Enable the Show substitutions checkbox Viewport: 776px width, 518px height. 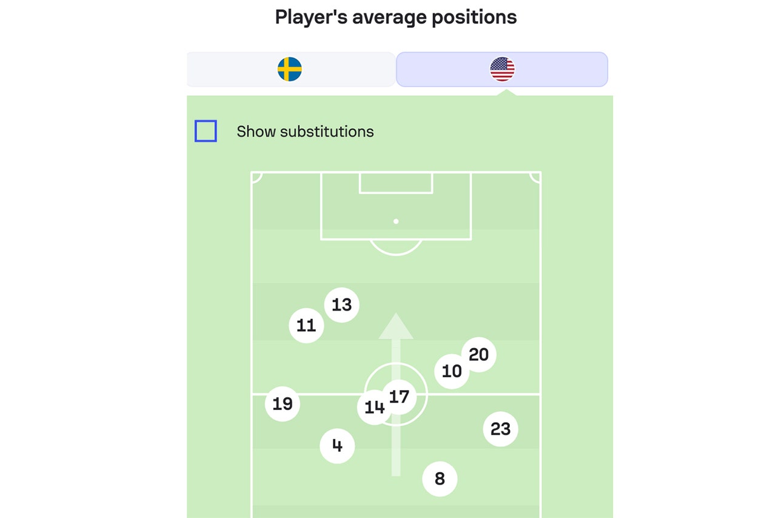[206, 131]
